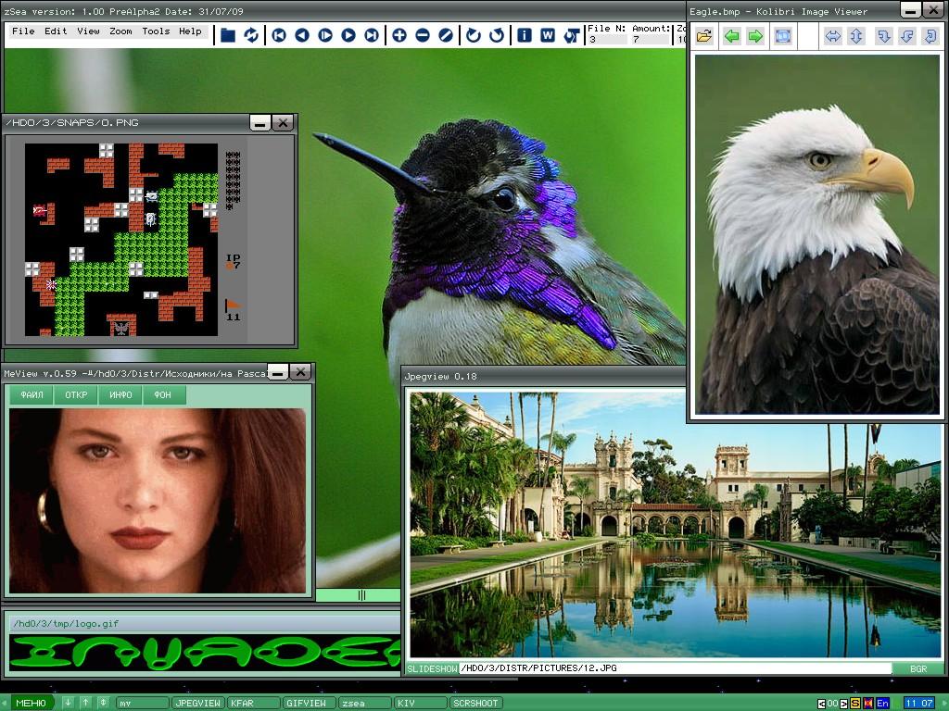Start slideshow play button in zSea

(x=325, y=35)
